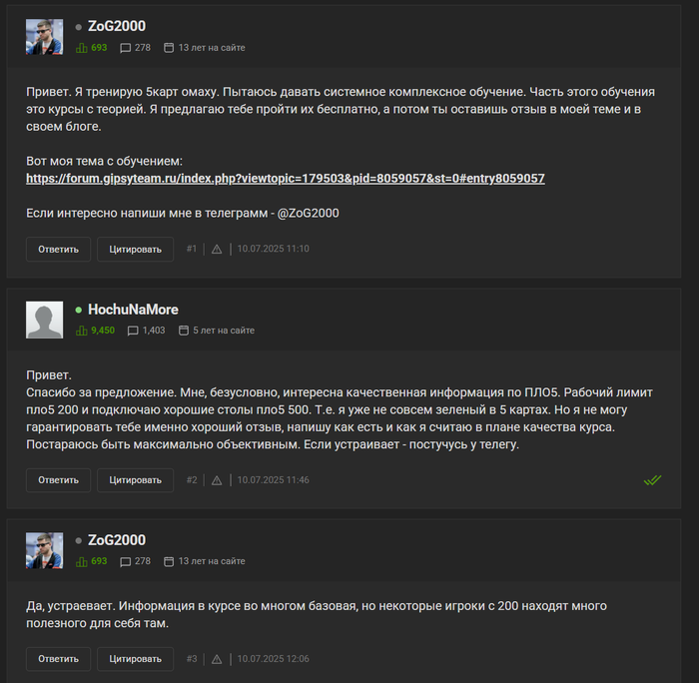Screen dimensions: 699x683
Task: Open ZoG2000 avatar in first post
Action: (x=44, y=37)
